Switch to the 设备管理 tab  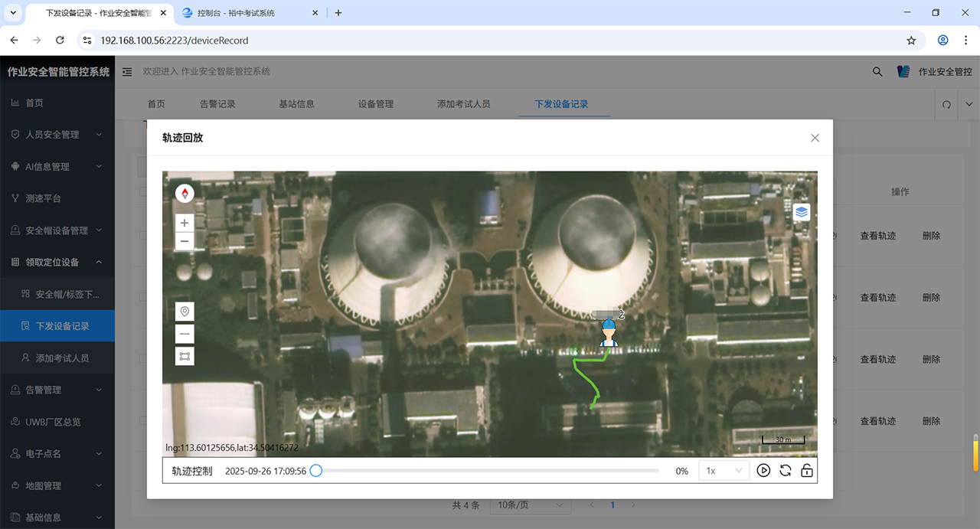(x=375, y=104)
